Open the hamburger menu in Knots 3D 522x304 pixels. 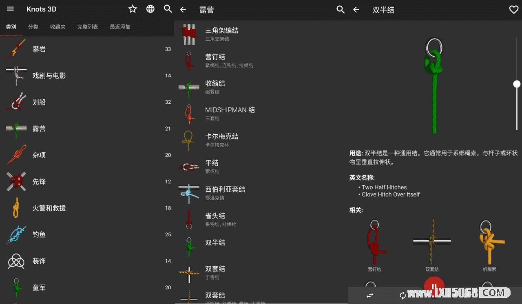[x=11, y=9]
